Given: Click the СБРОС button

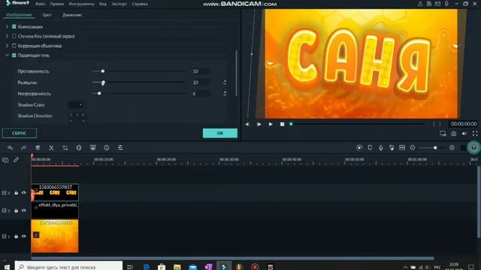Looking at the screenshot, I should [x=20, y=133].
